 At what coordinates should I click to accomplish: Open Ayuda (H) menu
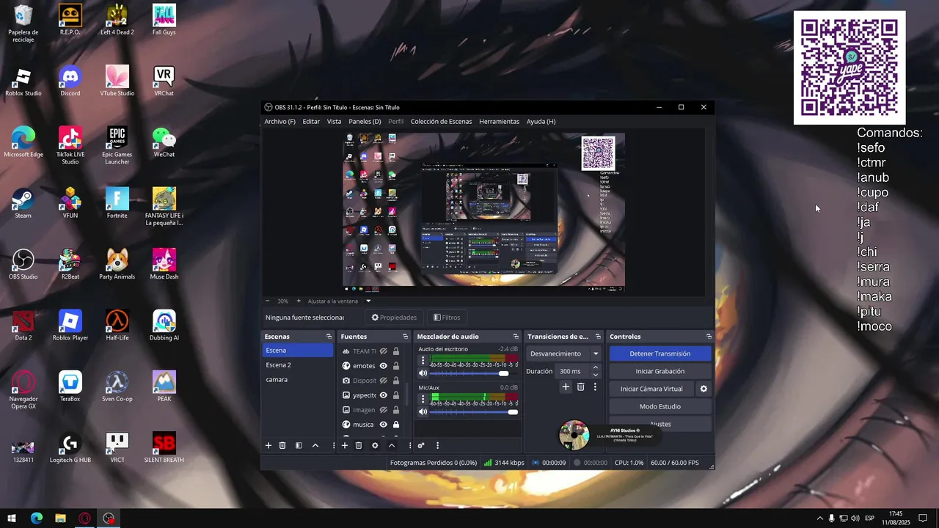click(541, 122)
